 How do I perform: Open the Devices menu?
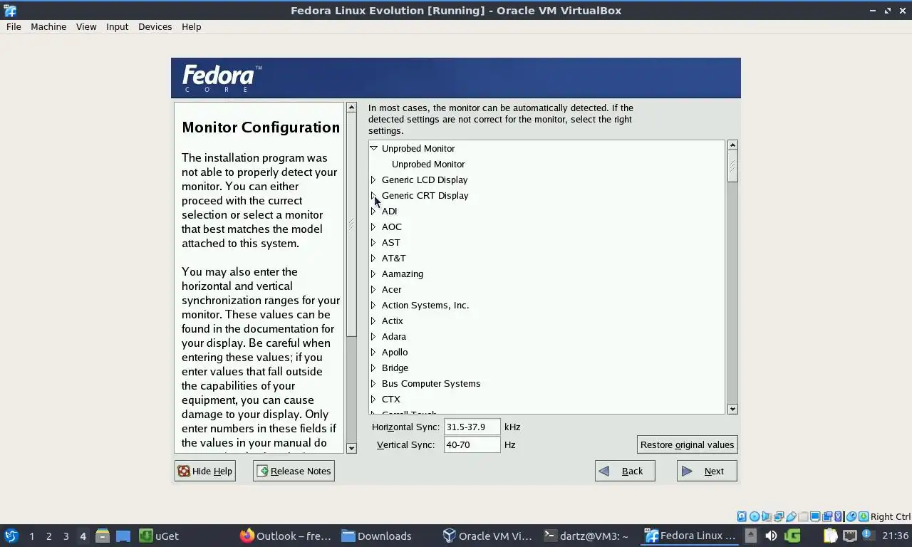click(x=155, y=26)
